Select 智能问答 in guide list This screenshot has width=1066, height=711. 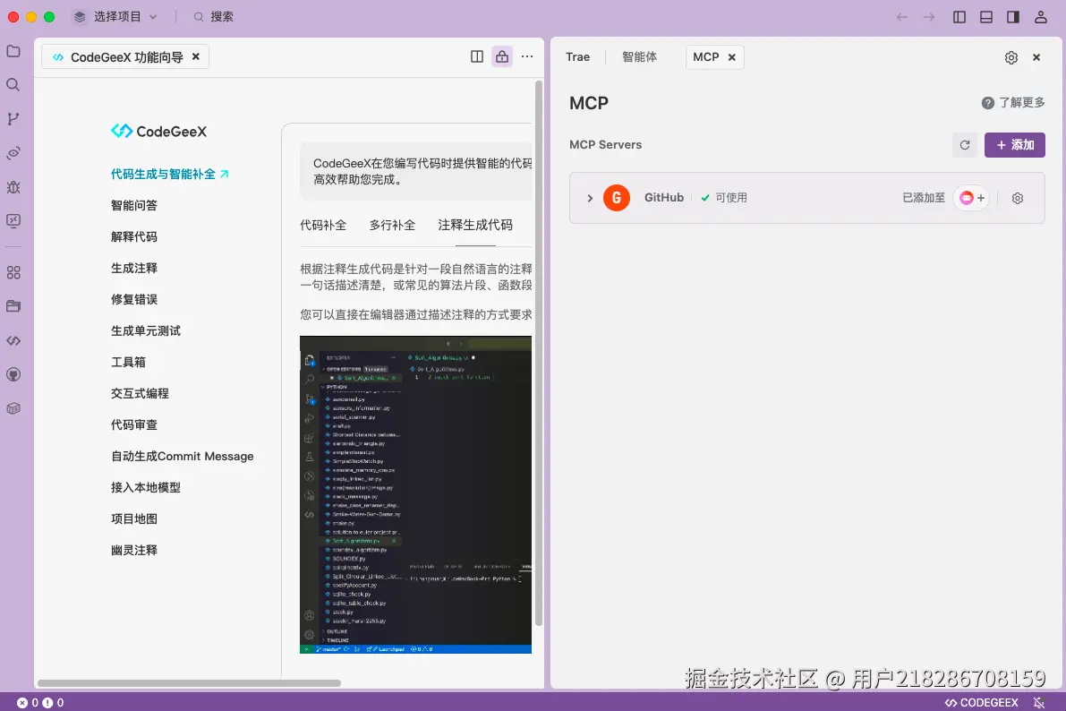[134, 205]
